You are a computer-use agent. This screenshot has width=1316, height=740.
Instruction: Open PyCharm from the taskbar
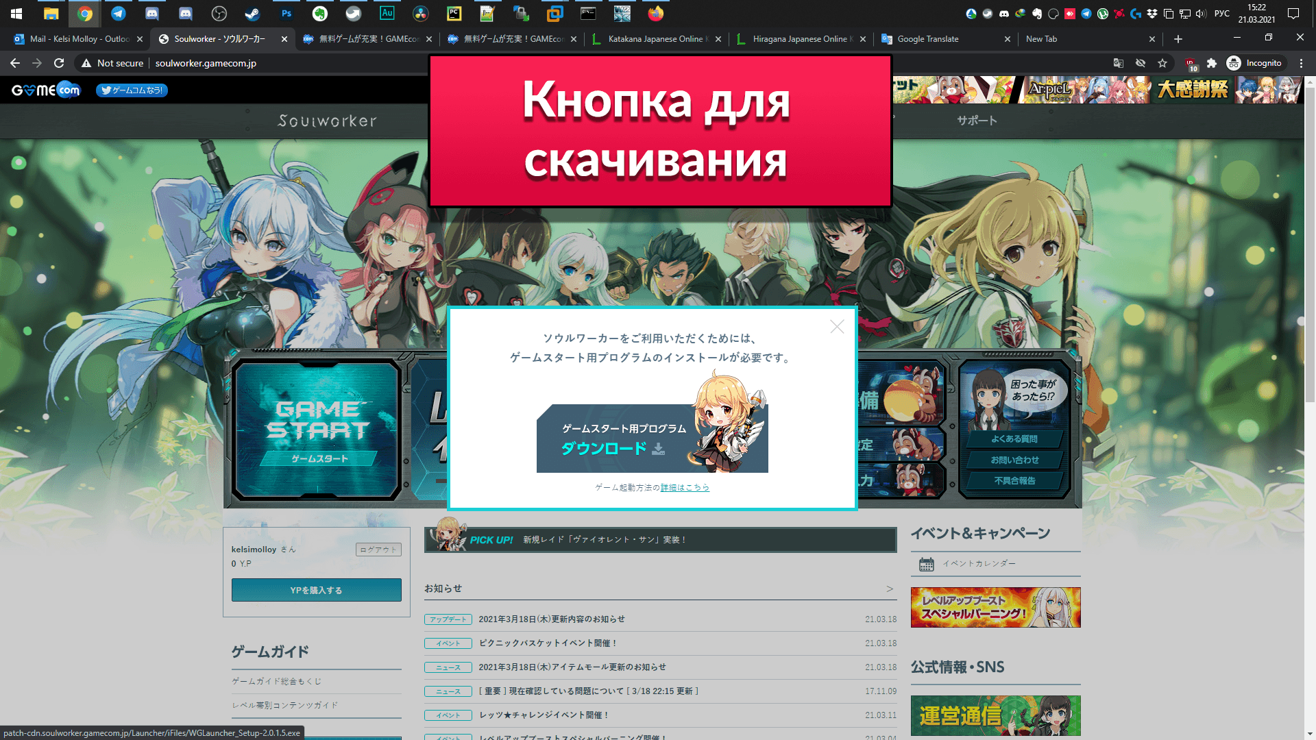pyautogui.click(x=454, y=13)
